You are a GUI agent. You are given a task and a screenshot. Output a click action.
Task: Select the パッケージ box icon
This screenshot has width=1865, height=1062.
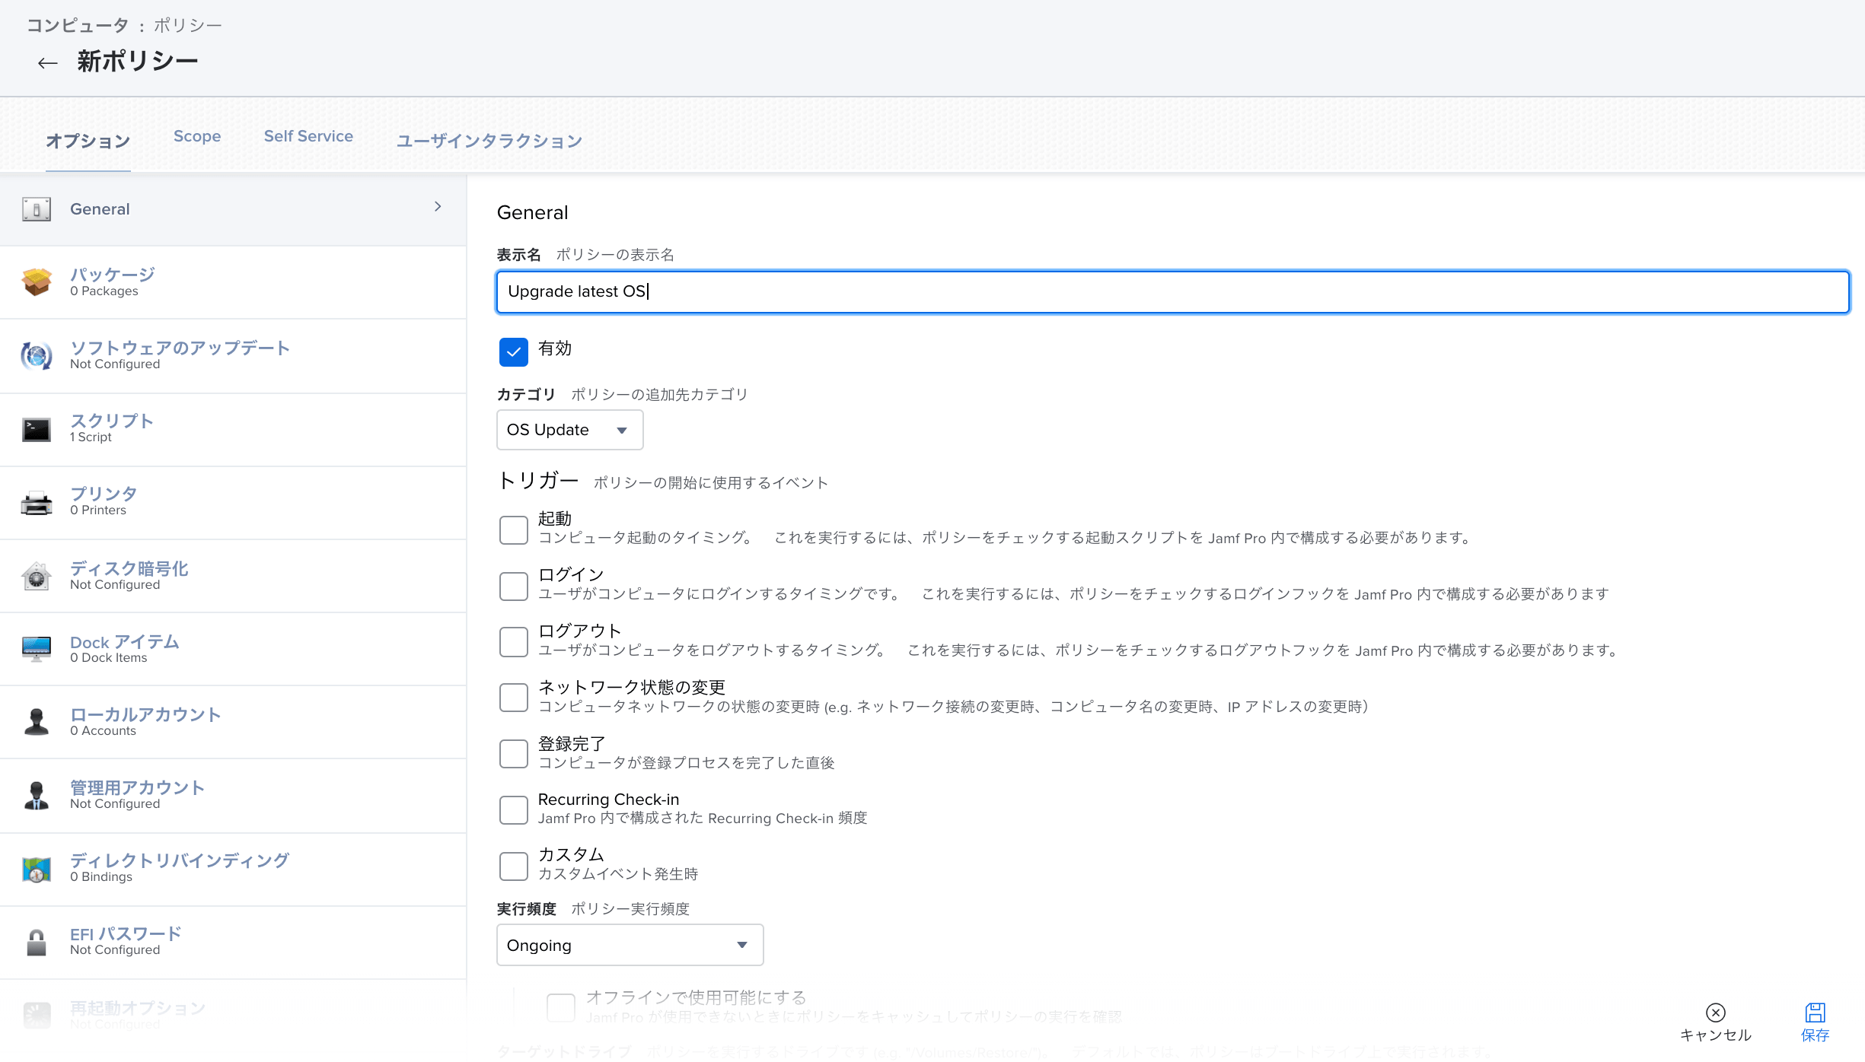point(37,282)
